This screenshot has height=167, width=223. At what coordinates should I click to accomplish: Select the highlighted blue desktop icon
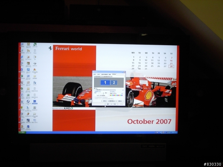click(34, 101)
